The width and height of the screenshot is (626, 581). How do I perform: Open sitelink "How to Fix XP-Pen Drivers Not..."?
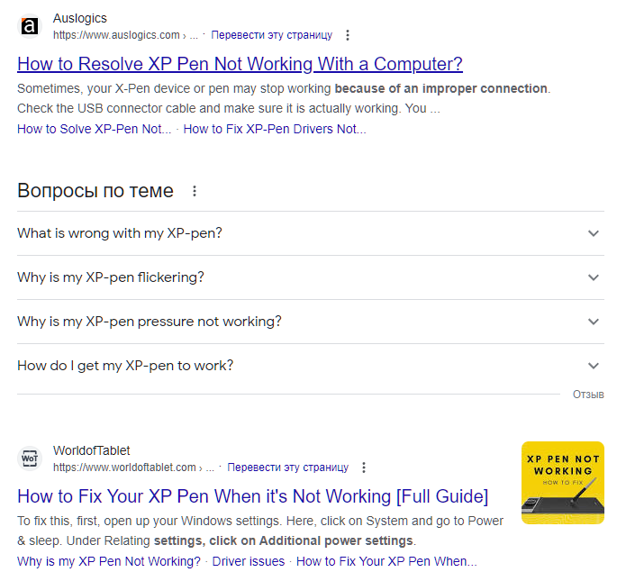point(275,129)
